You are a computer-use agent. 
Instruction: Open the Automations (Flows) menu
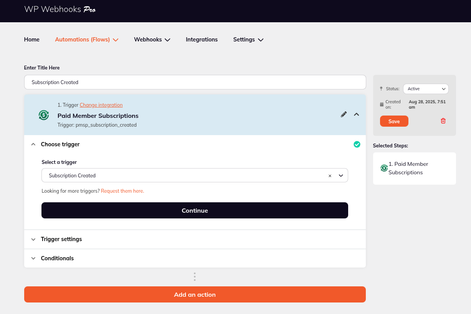[x=87, y=40]
